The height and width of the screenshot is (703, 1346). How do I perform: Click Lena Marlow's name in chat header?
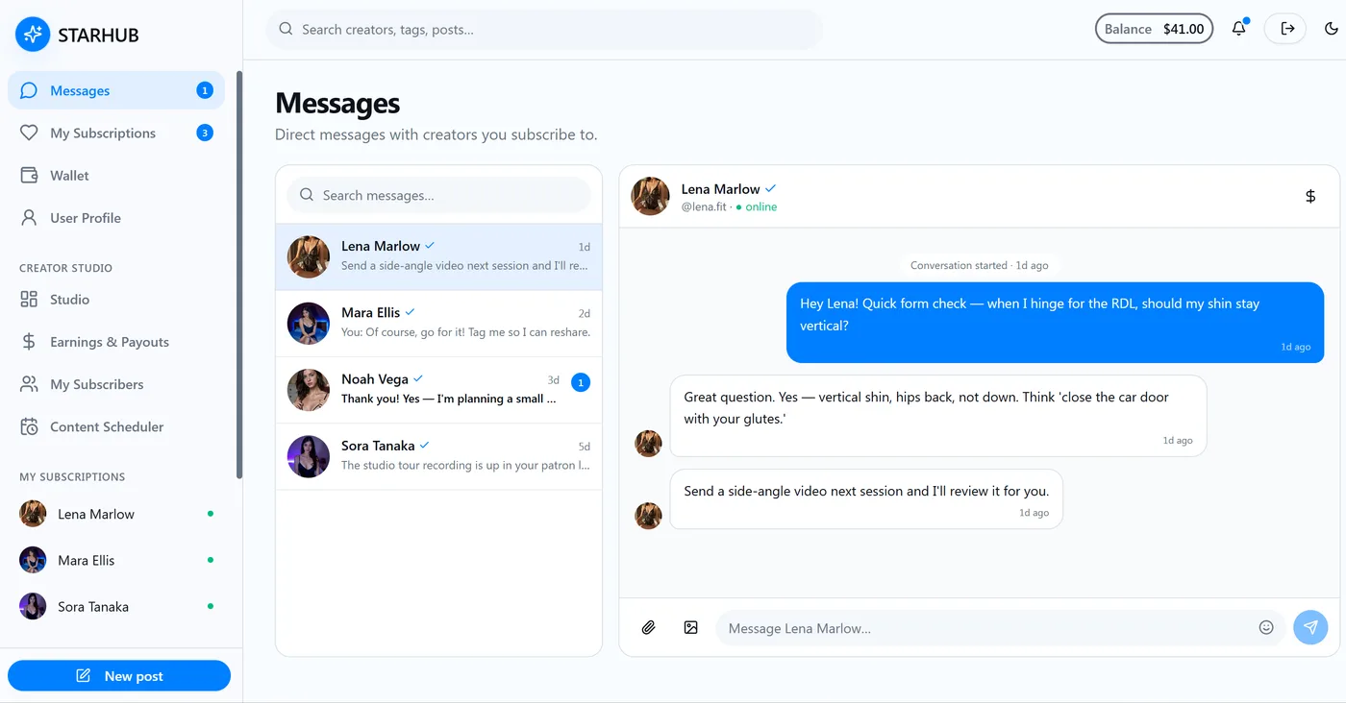(x=720, y=189)
